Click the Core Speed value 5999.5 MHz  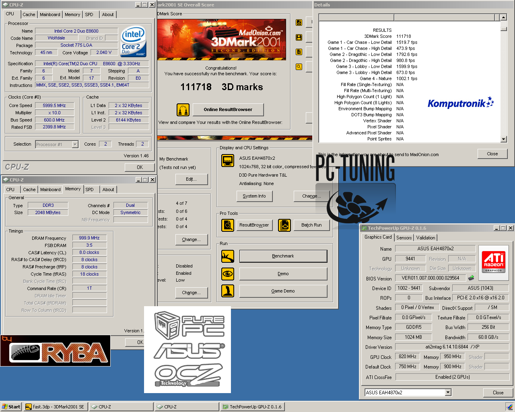coord(54,105)
